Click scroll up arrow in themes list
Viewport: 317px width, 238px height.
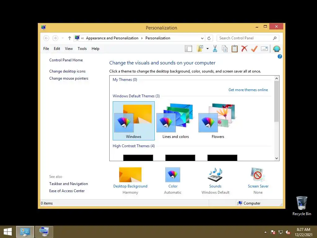pos(276,78)
